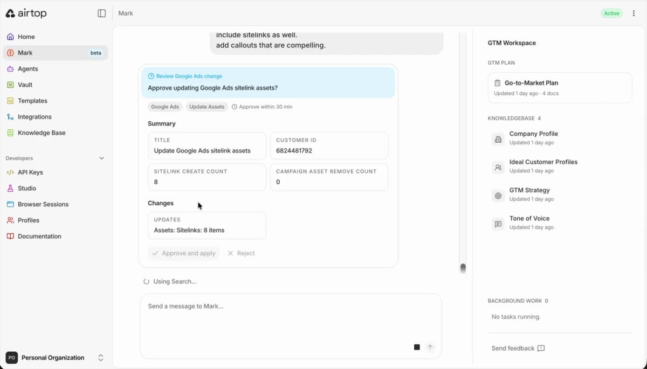Open the Go-to-Market Plan card

(560, 88)
